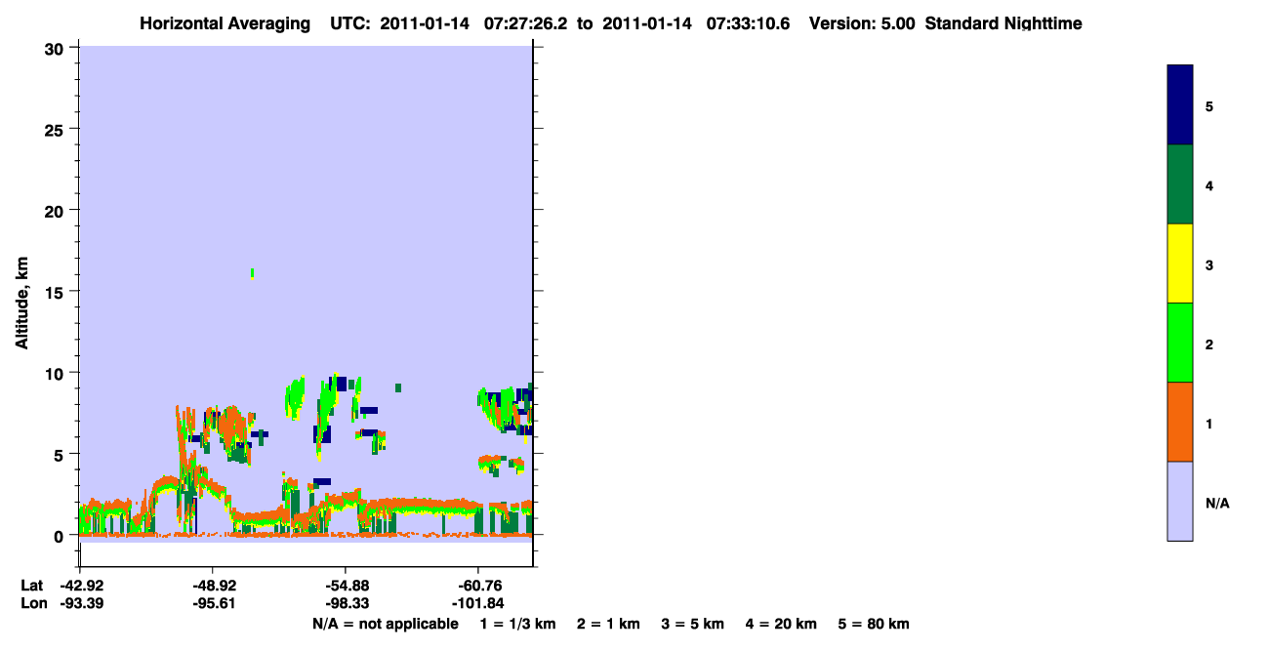Click the longitude value -95.61
Image resolution: width=1269 pixels, height=651 pixels.
tap(213, 604)
